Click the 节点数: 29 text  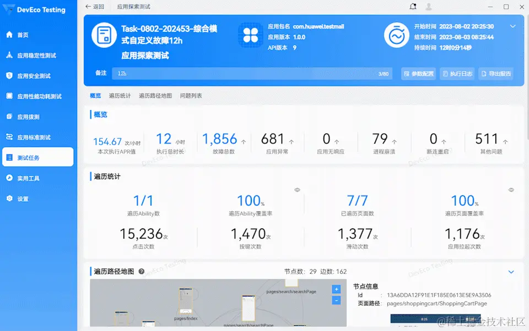tap(300, 272)
